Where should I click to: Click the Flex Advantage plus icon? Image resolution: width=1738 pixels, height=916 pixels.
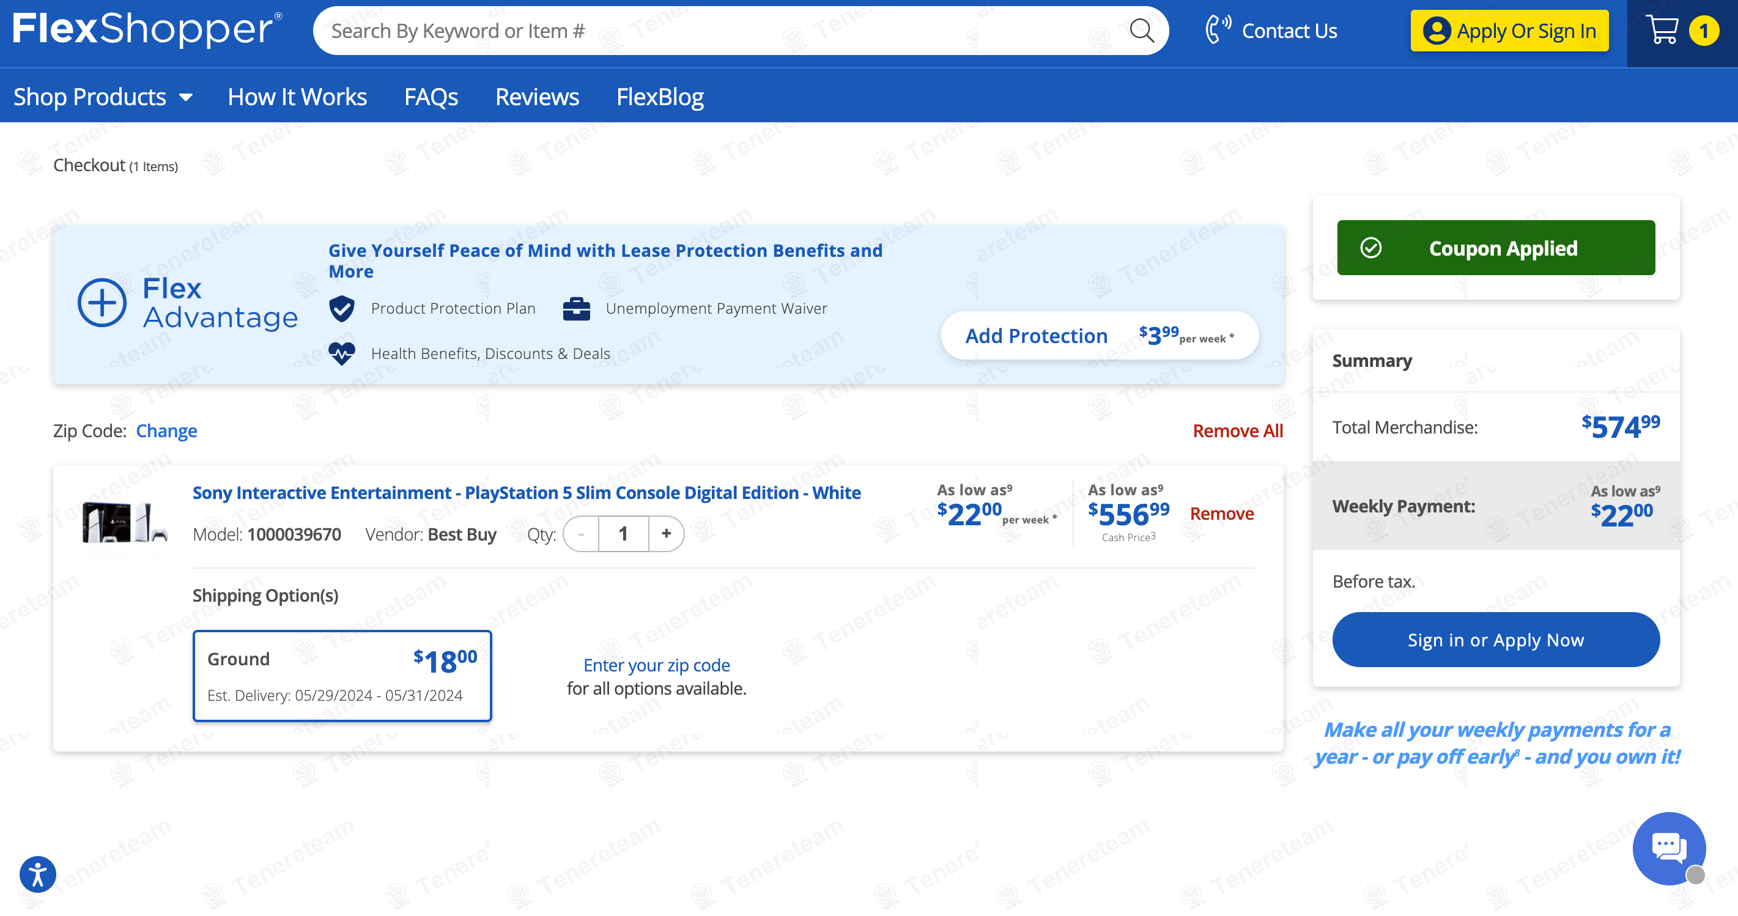[x=102, y=303]
